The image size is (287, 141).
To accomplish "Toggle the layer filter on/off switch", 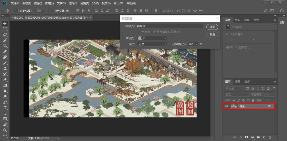I will point(274,88).
